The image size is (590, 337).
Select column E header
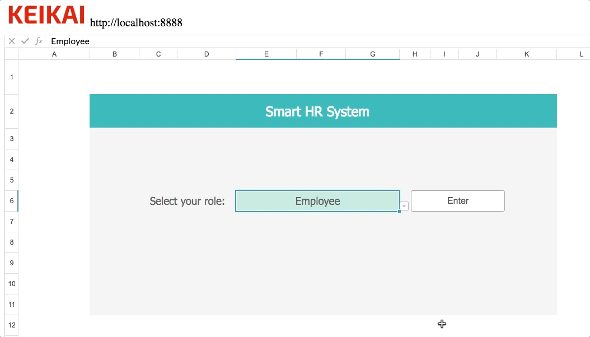tap(266, 54)
